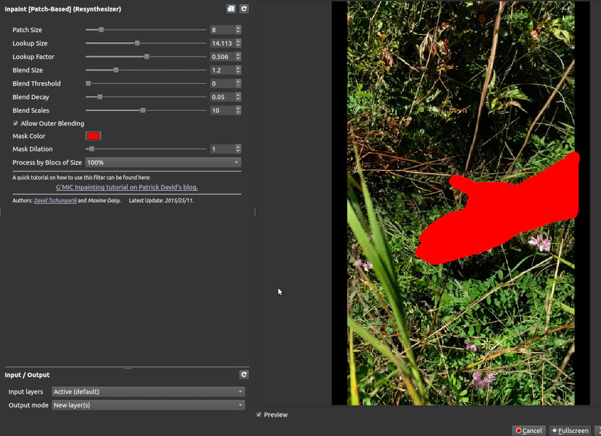Click the Mask Dilation value field
Screen dimensions: 601x436
(x=222, y=149)
